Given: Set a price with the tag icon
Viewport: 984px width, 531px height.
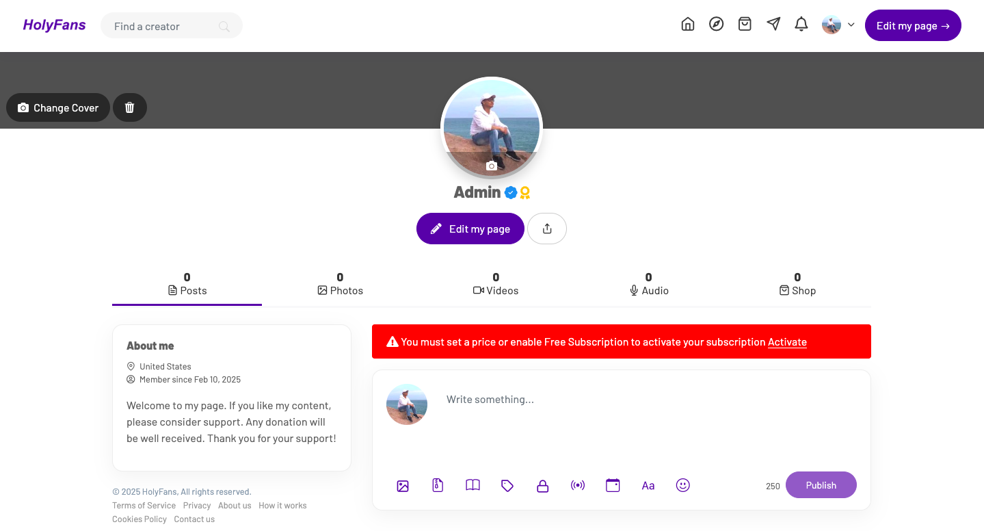Looking at the screenshot, I should 507,486.
